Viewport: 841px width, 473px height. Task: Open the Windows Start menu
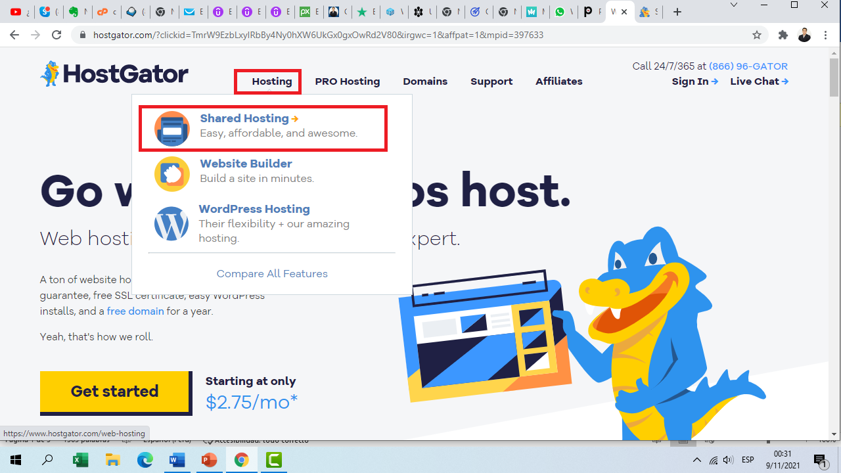[16, 460]
